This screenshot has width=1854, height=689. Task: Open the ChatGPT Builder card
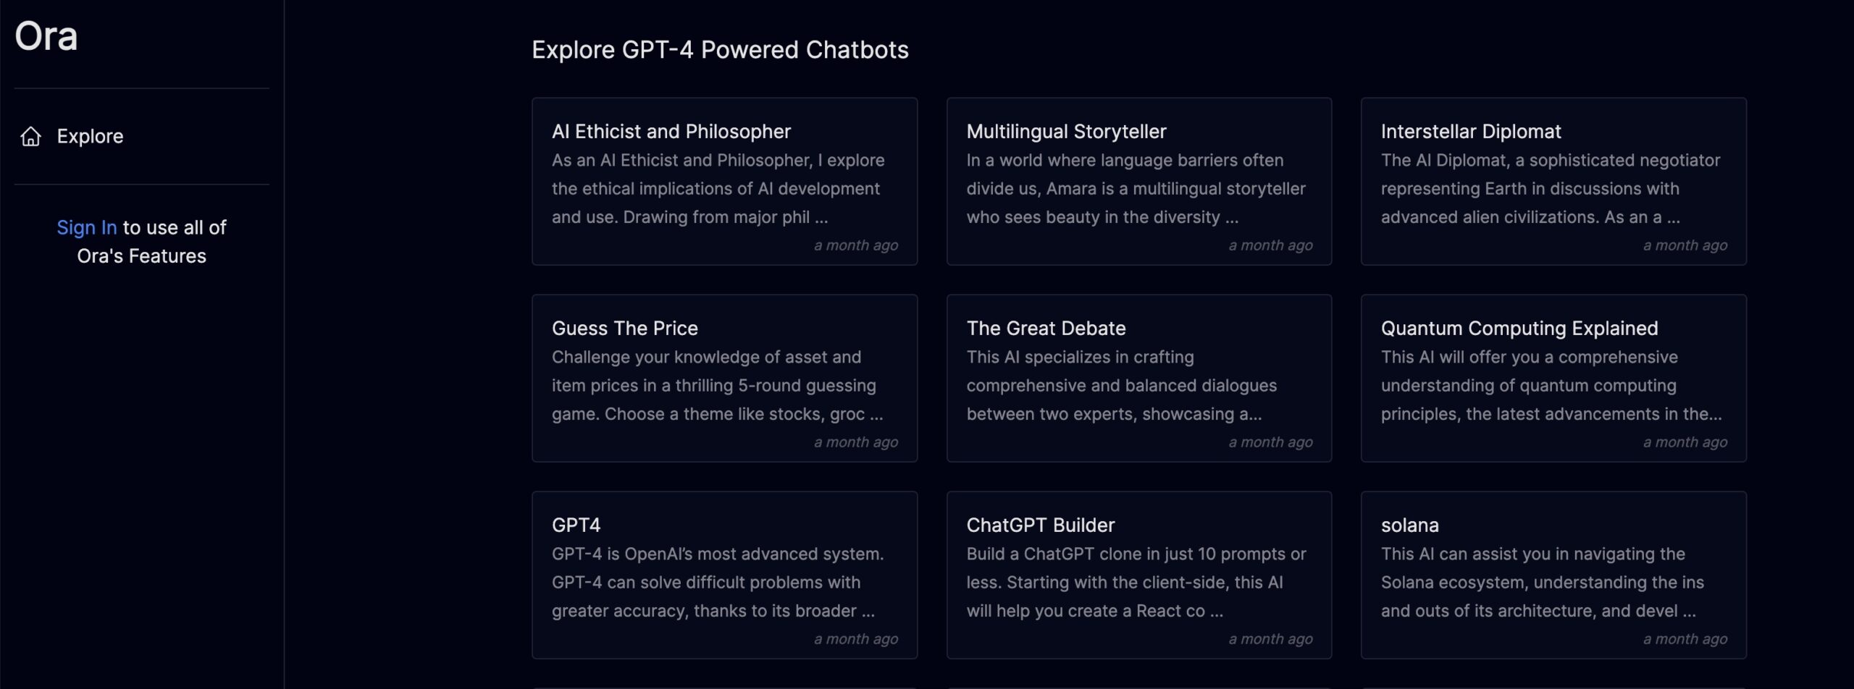click(1138, 575)
